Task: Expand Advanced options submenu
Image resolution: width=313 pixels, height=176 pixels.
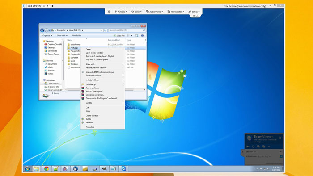Action: tap(103, 75)
